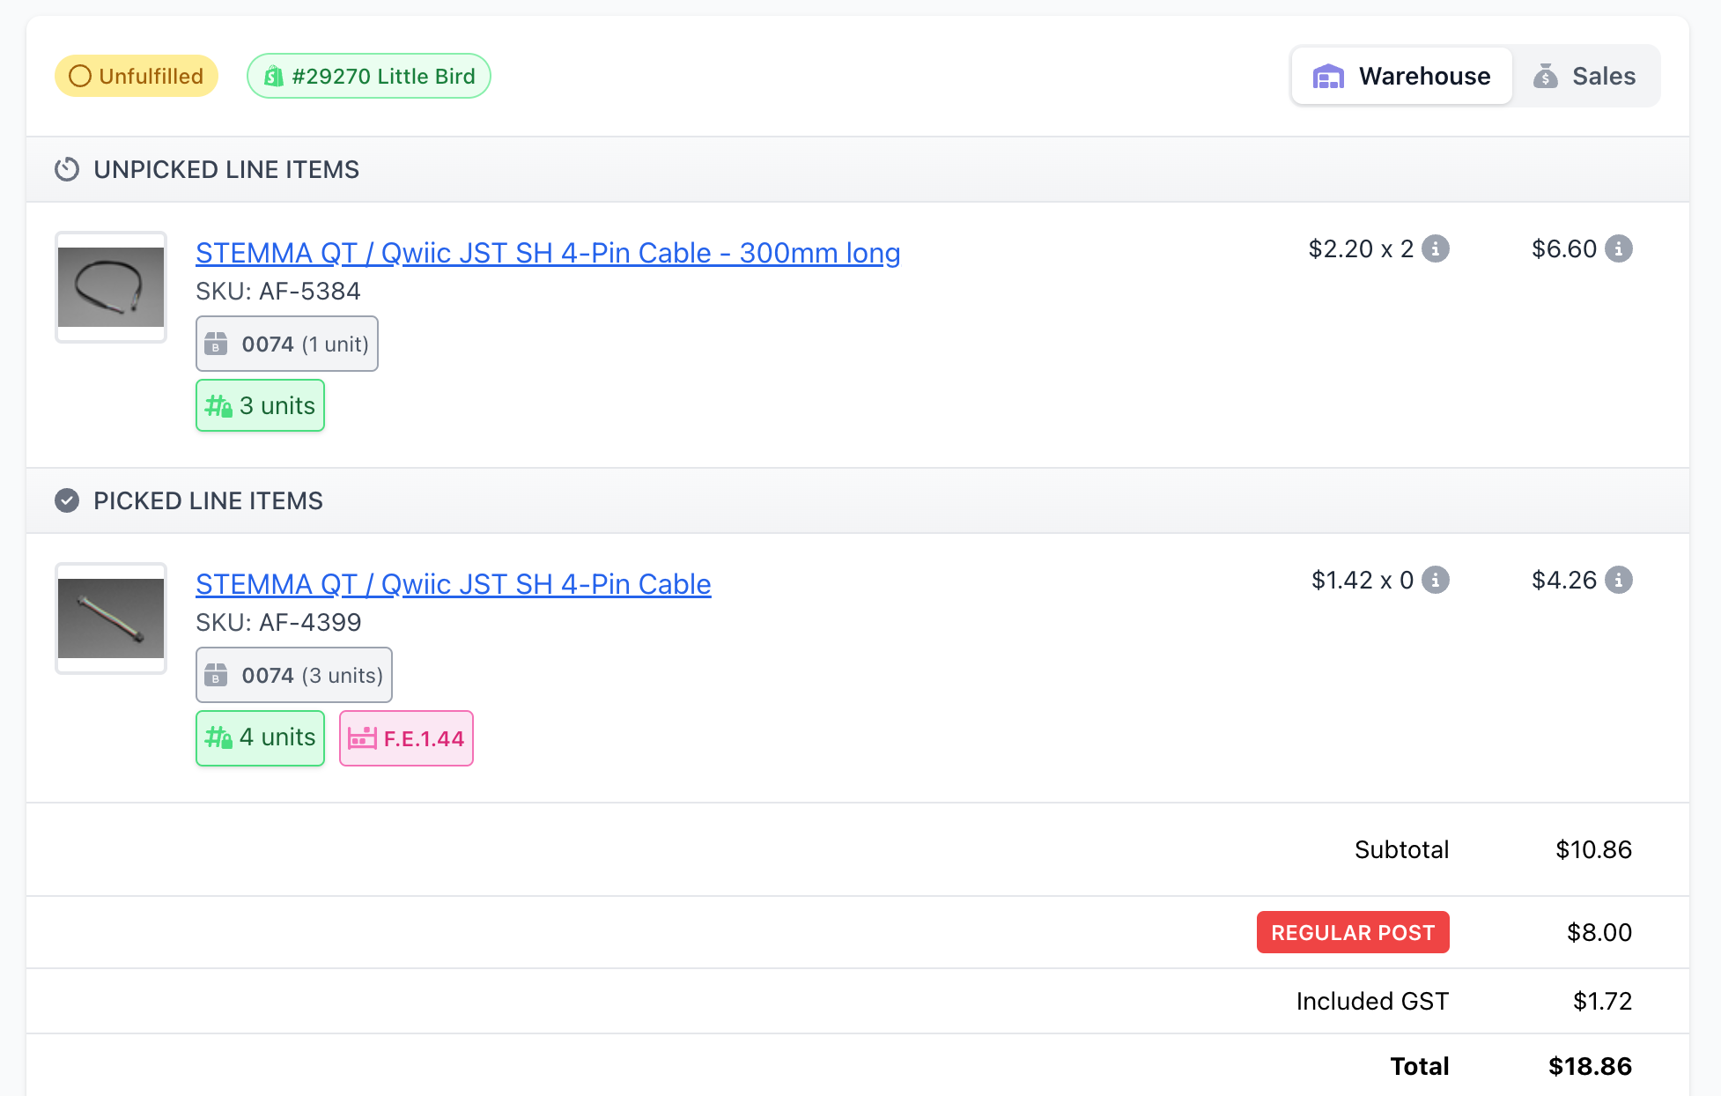1721x1096 pixels.
Task: Click the picked items checkmark circle icon
Action: click(67, 501)
